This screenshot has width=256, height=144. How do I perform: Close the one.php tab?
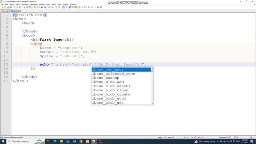click(10, 11)
